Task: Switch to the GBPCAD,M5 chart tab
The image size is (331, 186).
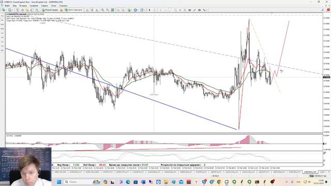Action: pos(60,172)
